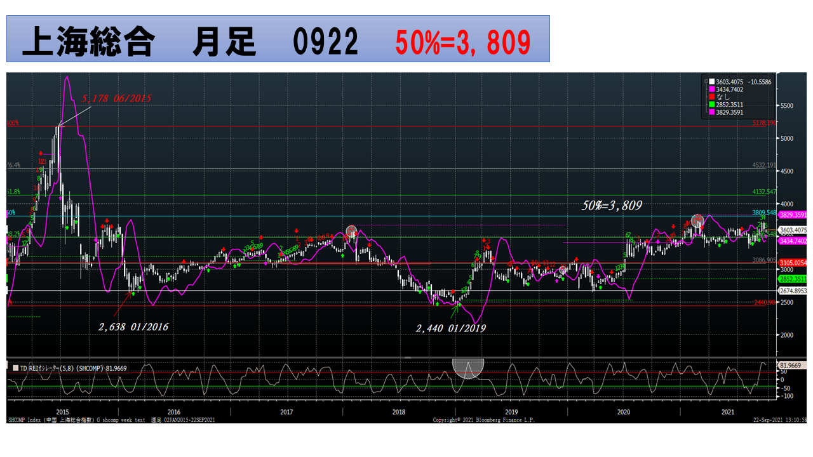Image resolution: width=813 pixels, height=457 pixels.
Task: Click magenta legend swatch for 3829.3591
Action: pos(713,112)
